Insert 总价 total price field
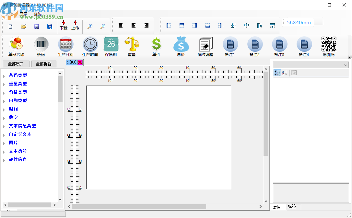352x218 pixels. (x=181, y=47)
